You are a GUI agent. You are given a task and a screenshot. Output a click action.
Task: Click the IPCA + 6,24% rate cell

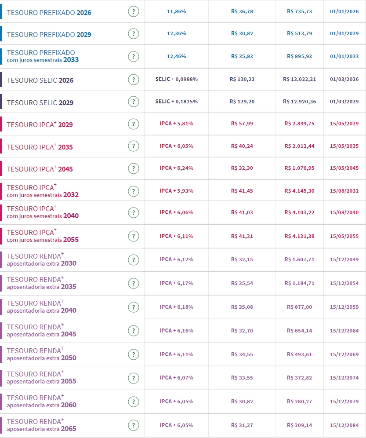tap(176, 168)
